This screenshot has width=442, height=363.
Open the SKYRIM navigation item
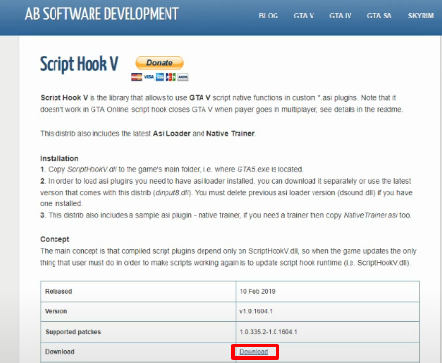tap(421, 16)
